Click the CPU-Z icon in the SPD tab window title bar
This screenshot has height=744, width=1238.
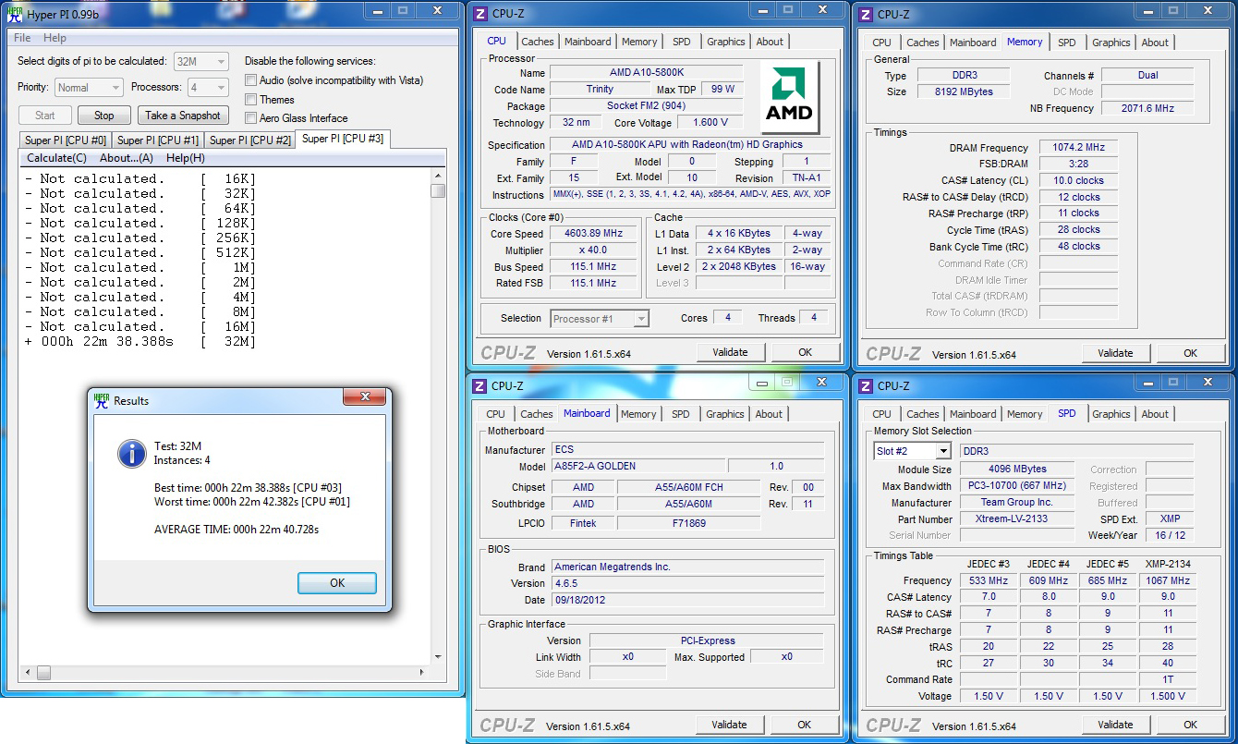point(866,386)
